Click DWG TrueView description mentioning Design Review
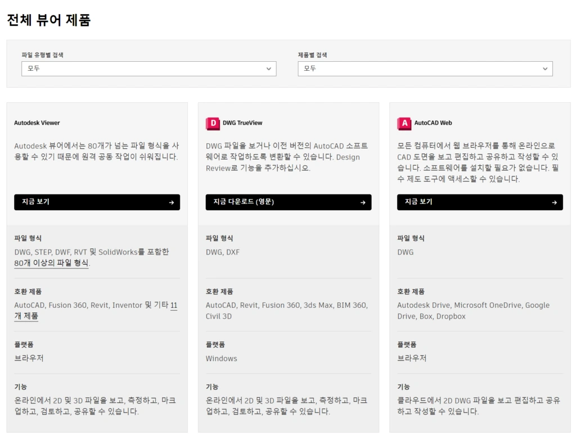This screenshot has height=436, width=576. point(286,157)
